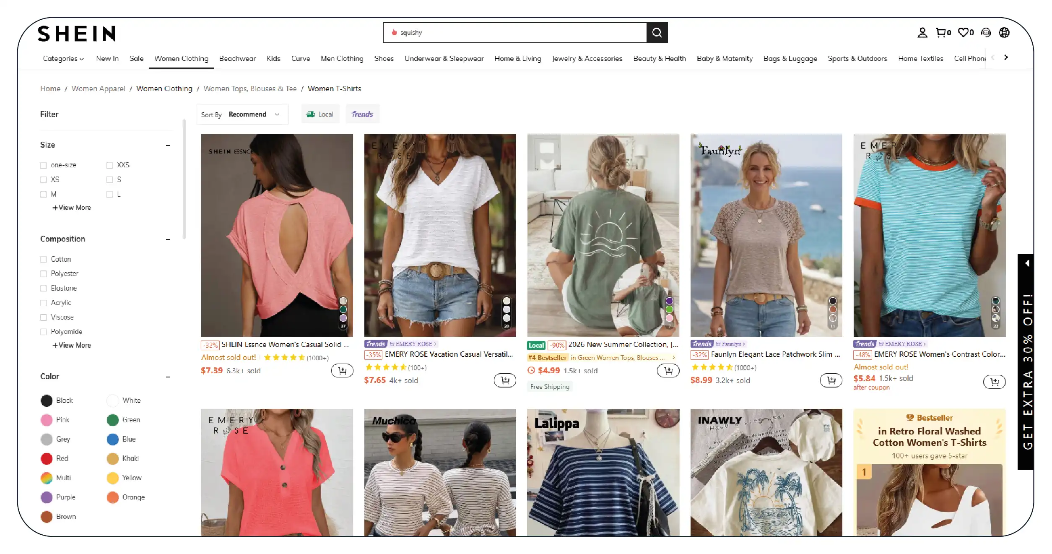The image size is (1052, 554).
Task: Add Faunlyn Elegant Lace Patchwork top to cart
Action: 831,380
